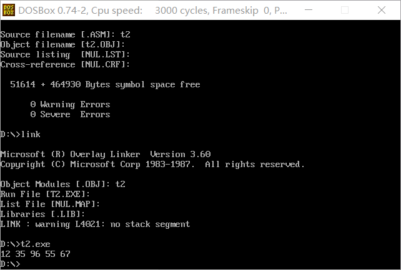Click the DOSBox icon in title bar
The width and height of the screenshot is (401, 270).
(x=9, y=10)
